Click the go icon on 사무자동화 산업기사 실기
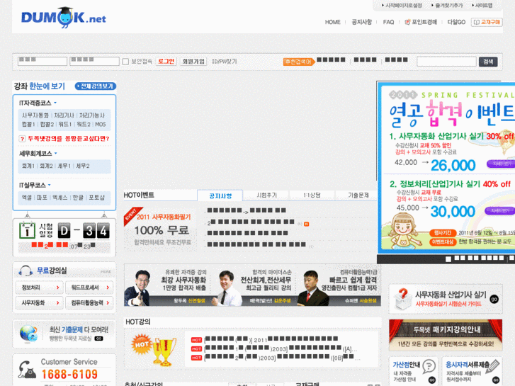 (494, 299)
